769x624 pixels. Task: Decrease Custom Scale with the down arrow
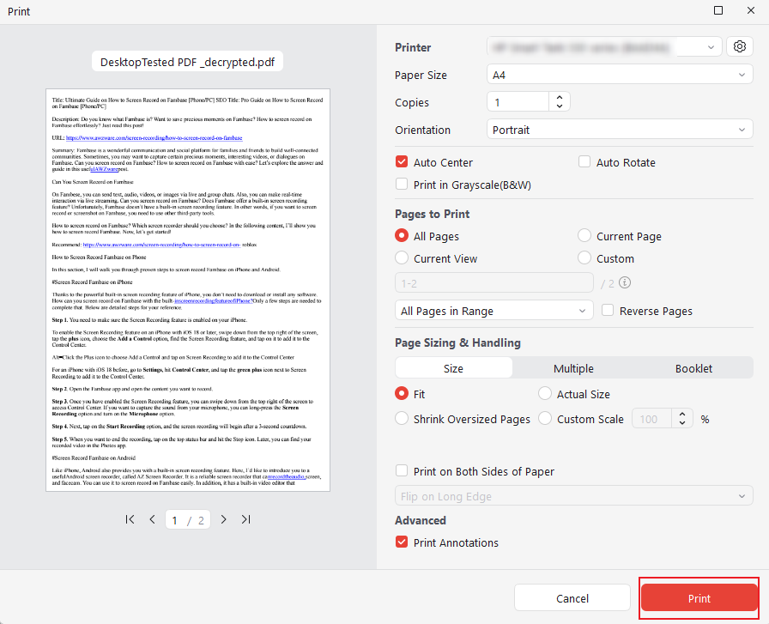682,422
